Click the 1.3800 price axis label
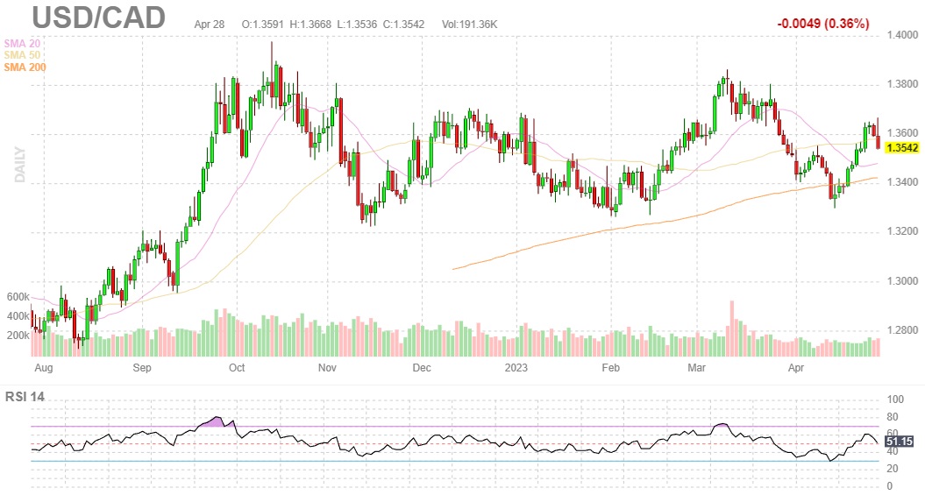 coord(902,84)
